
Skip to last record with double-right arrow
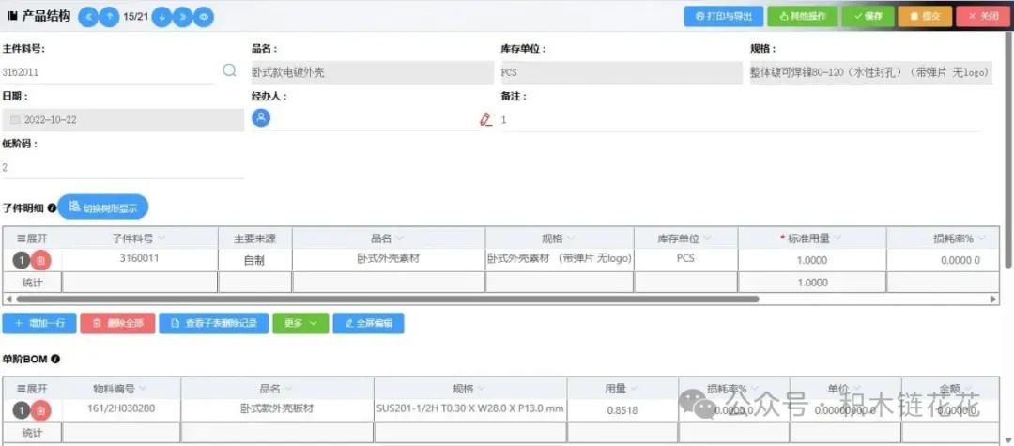182,16
